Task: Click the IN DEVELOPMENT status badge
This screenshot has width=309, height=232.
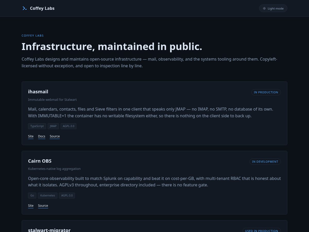Action: click(x=265, y=162)
